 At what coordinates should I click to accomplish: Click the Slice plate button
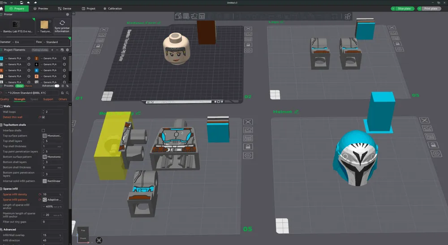(404, 9)
